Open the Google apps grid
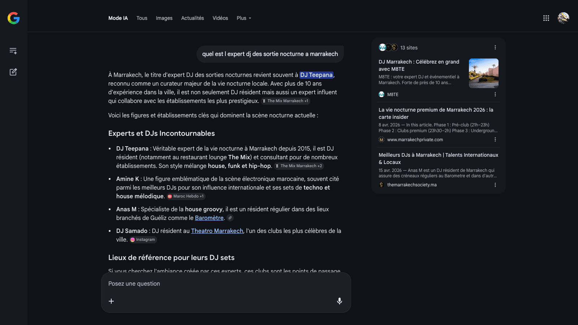The image size is (578, 325). [x=546, y=18]
